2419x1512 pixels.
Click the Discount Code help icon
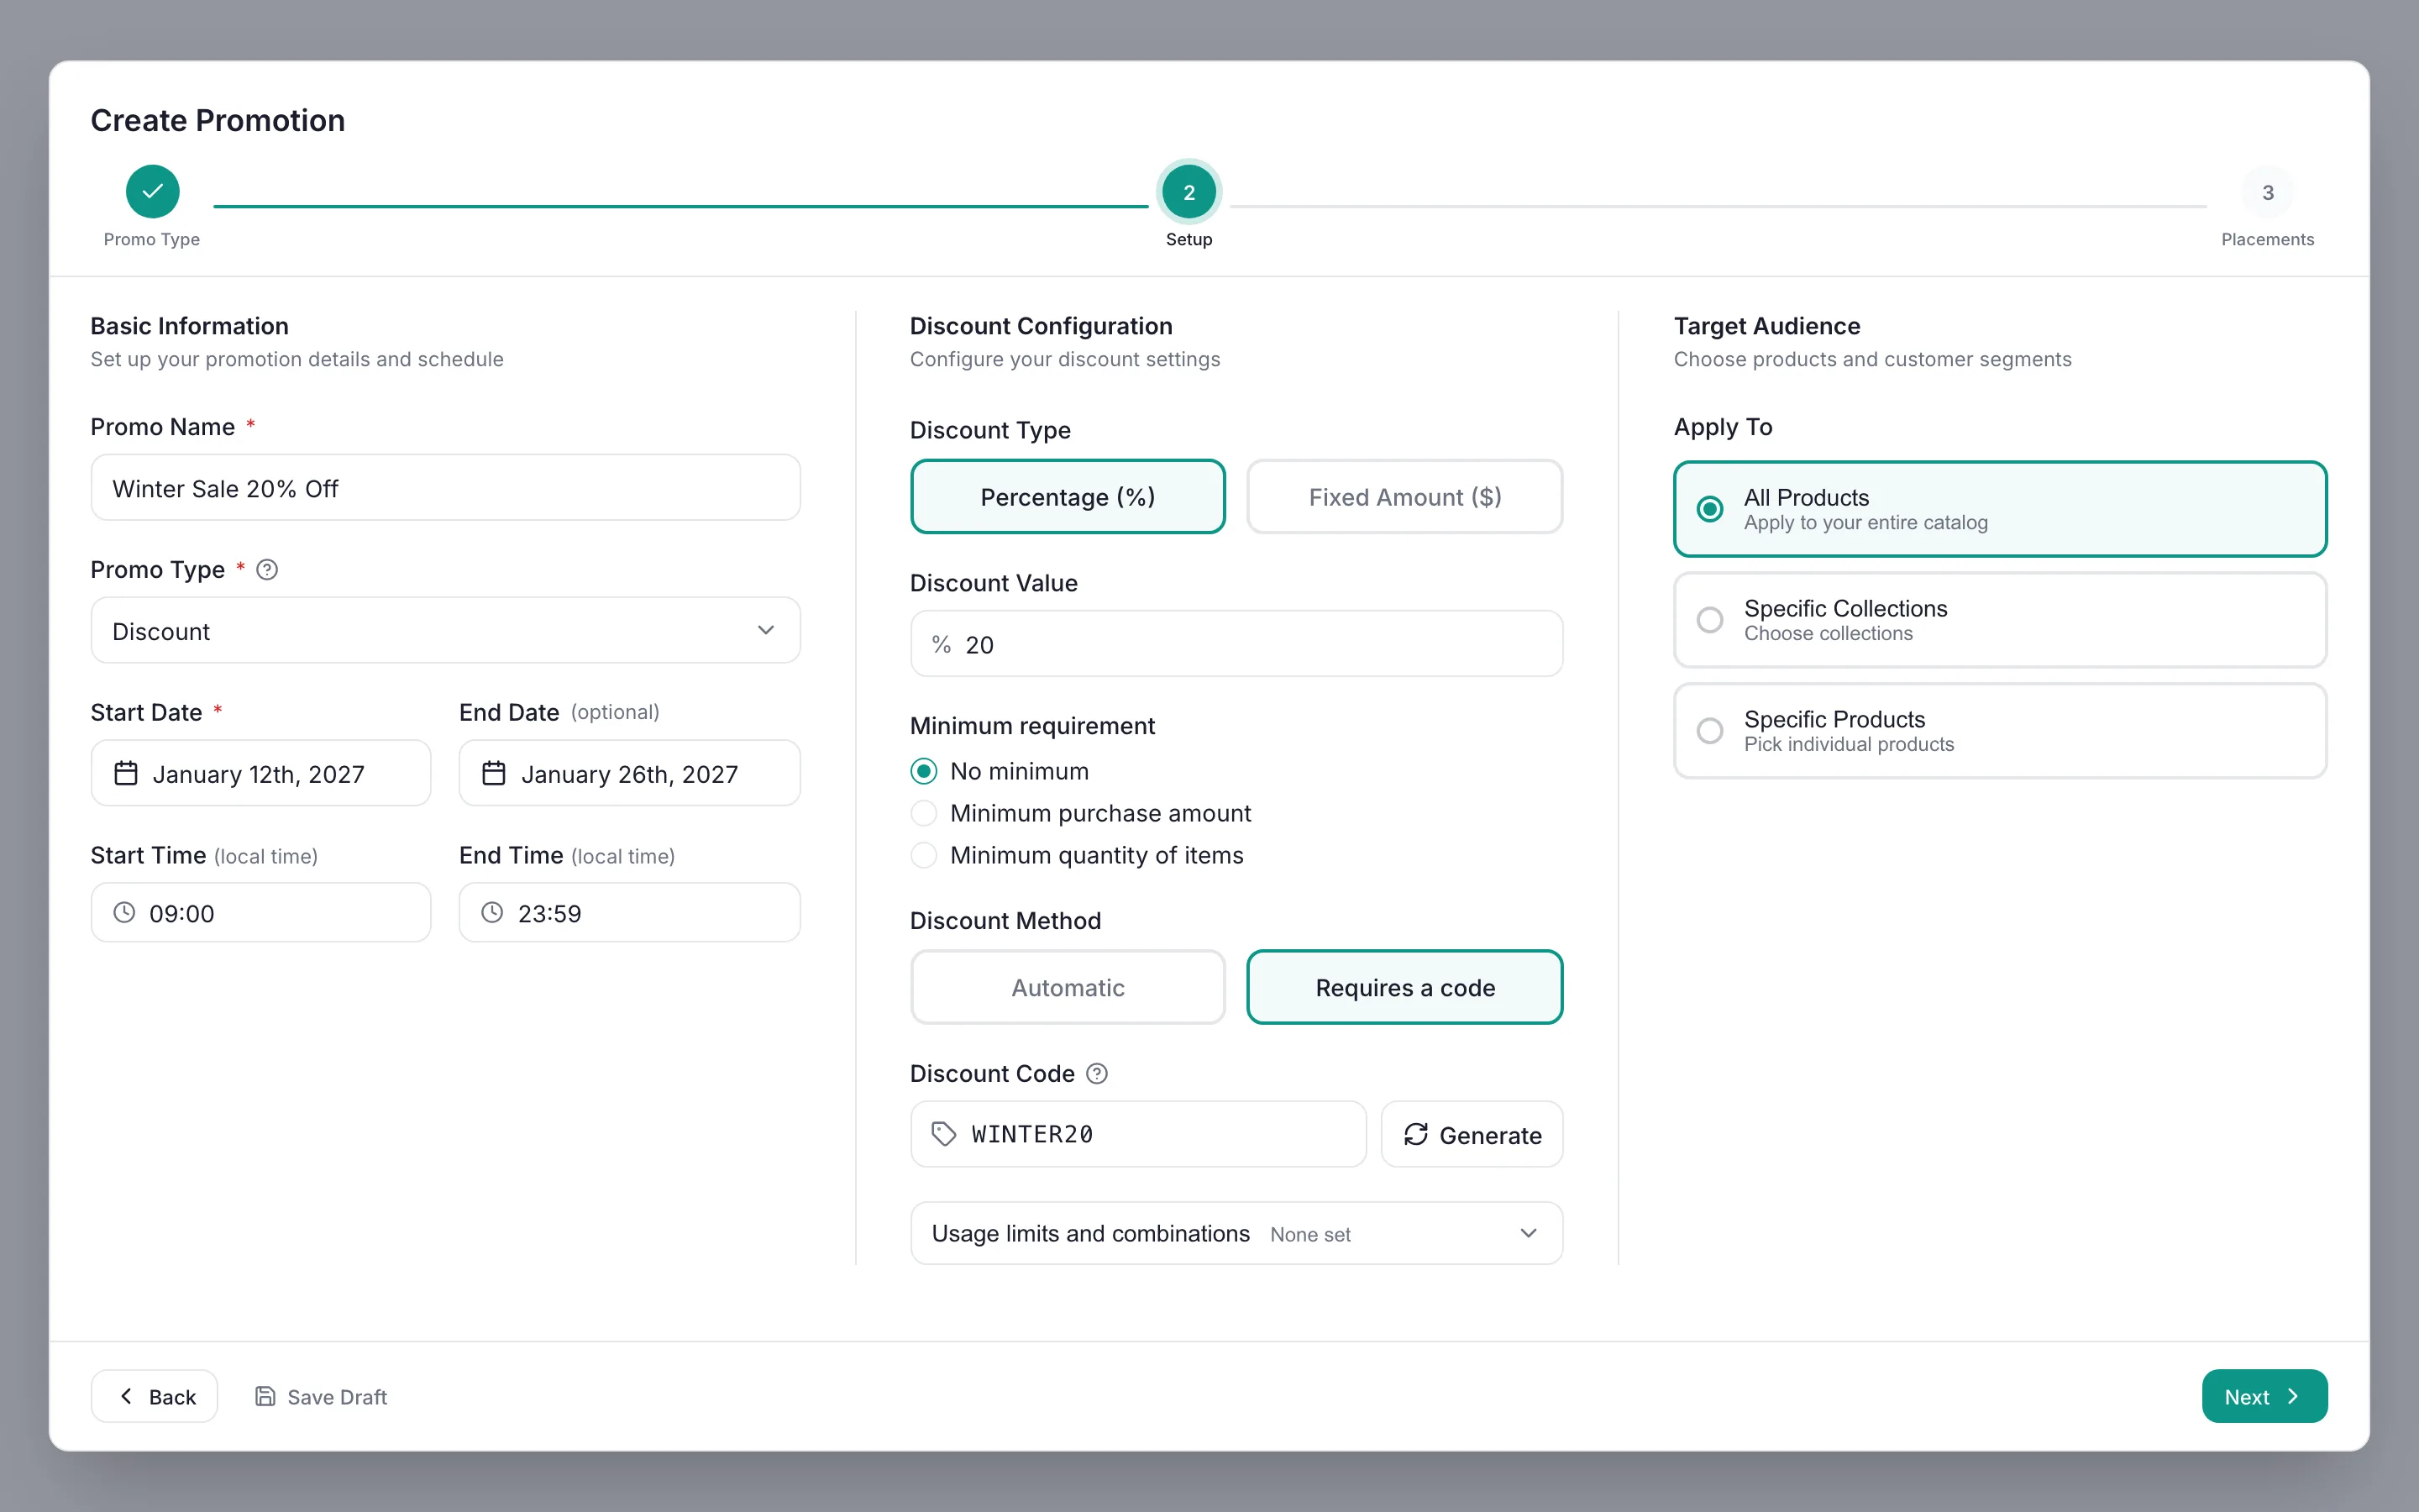tap(1097, 1074)
